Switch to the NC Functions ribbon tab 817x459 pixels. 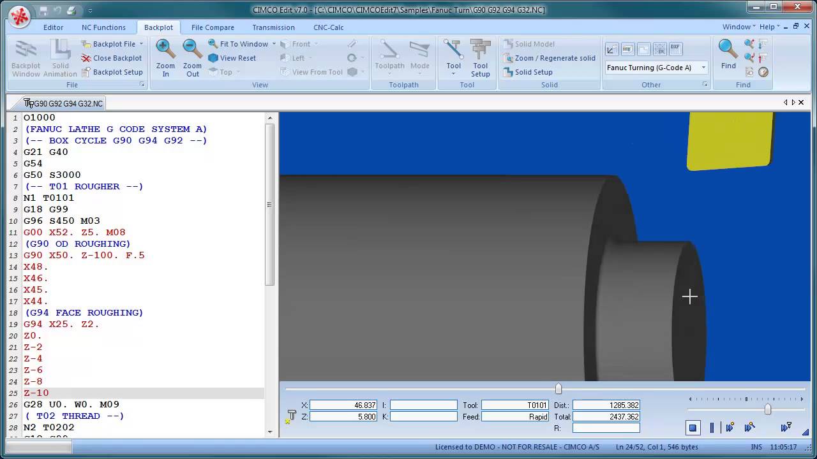pyautogui.click(x=103, y=27)
